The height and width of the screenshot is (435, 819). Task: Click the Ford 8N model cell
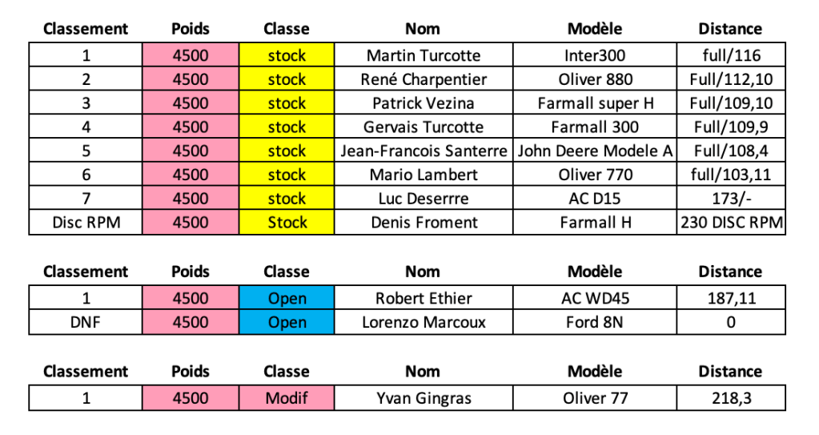tap(595, 323)
